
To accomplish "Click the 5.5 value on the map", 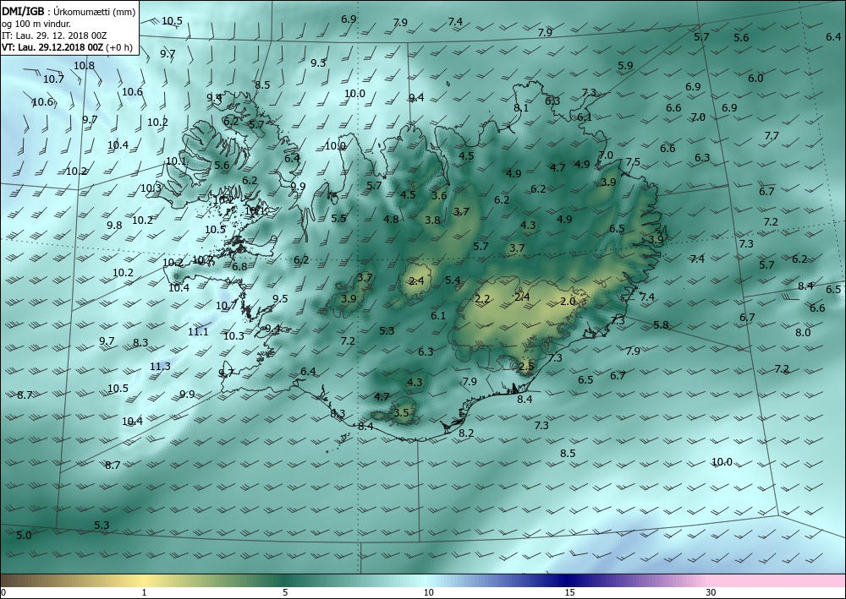I will [339, 219].
